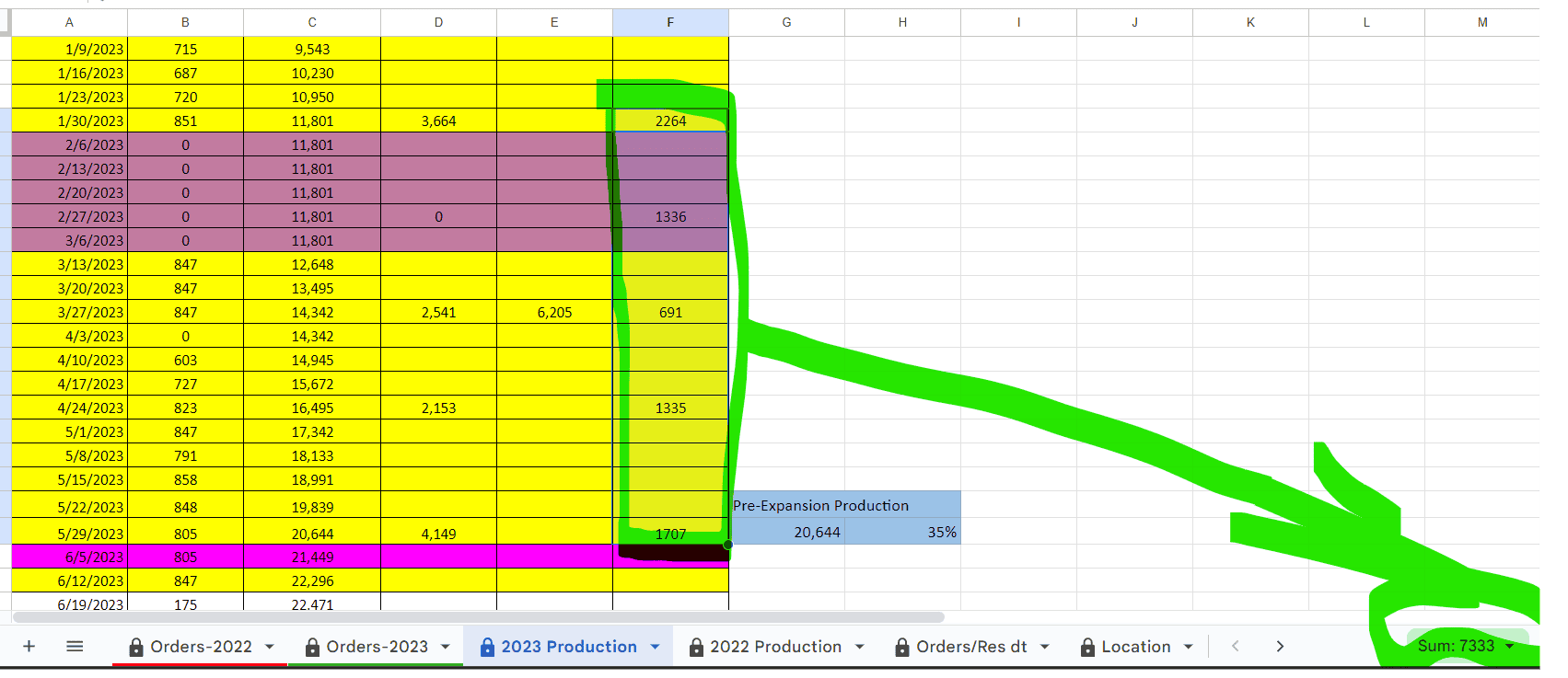Click the Add Sheet plus icon

click(29, 647)
